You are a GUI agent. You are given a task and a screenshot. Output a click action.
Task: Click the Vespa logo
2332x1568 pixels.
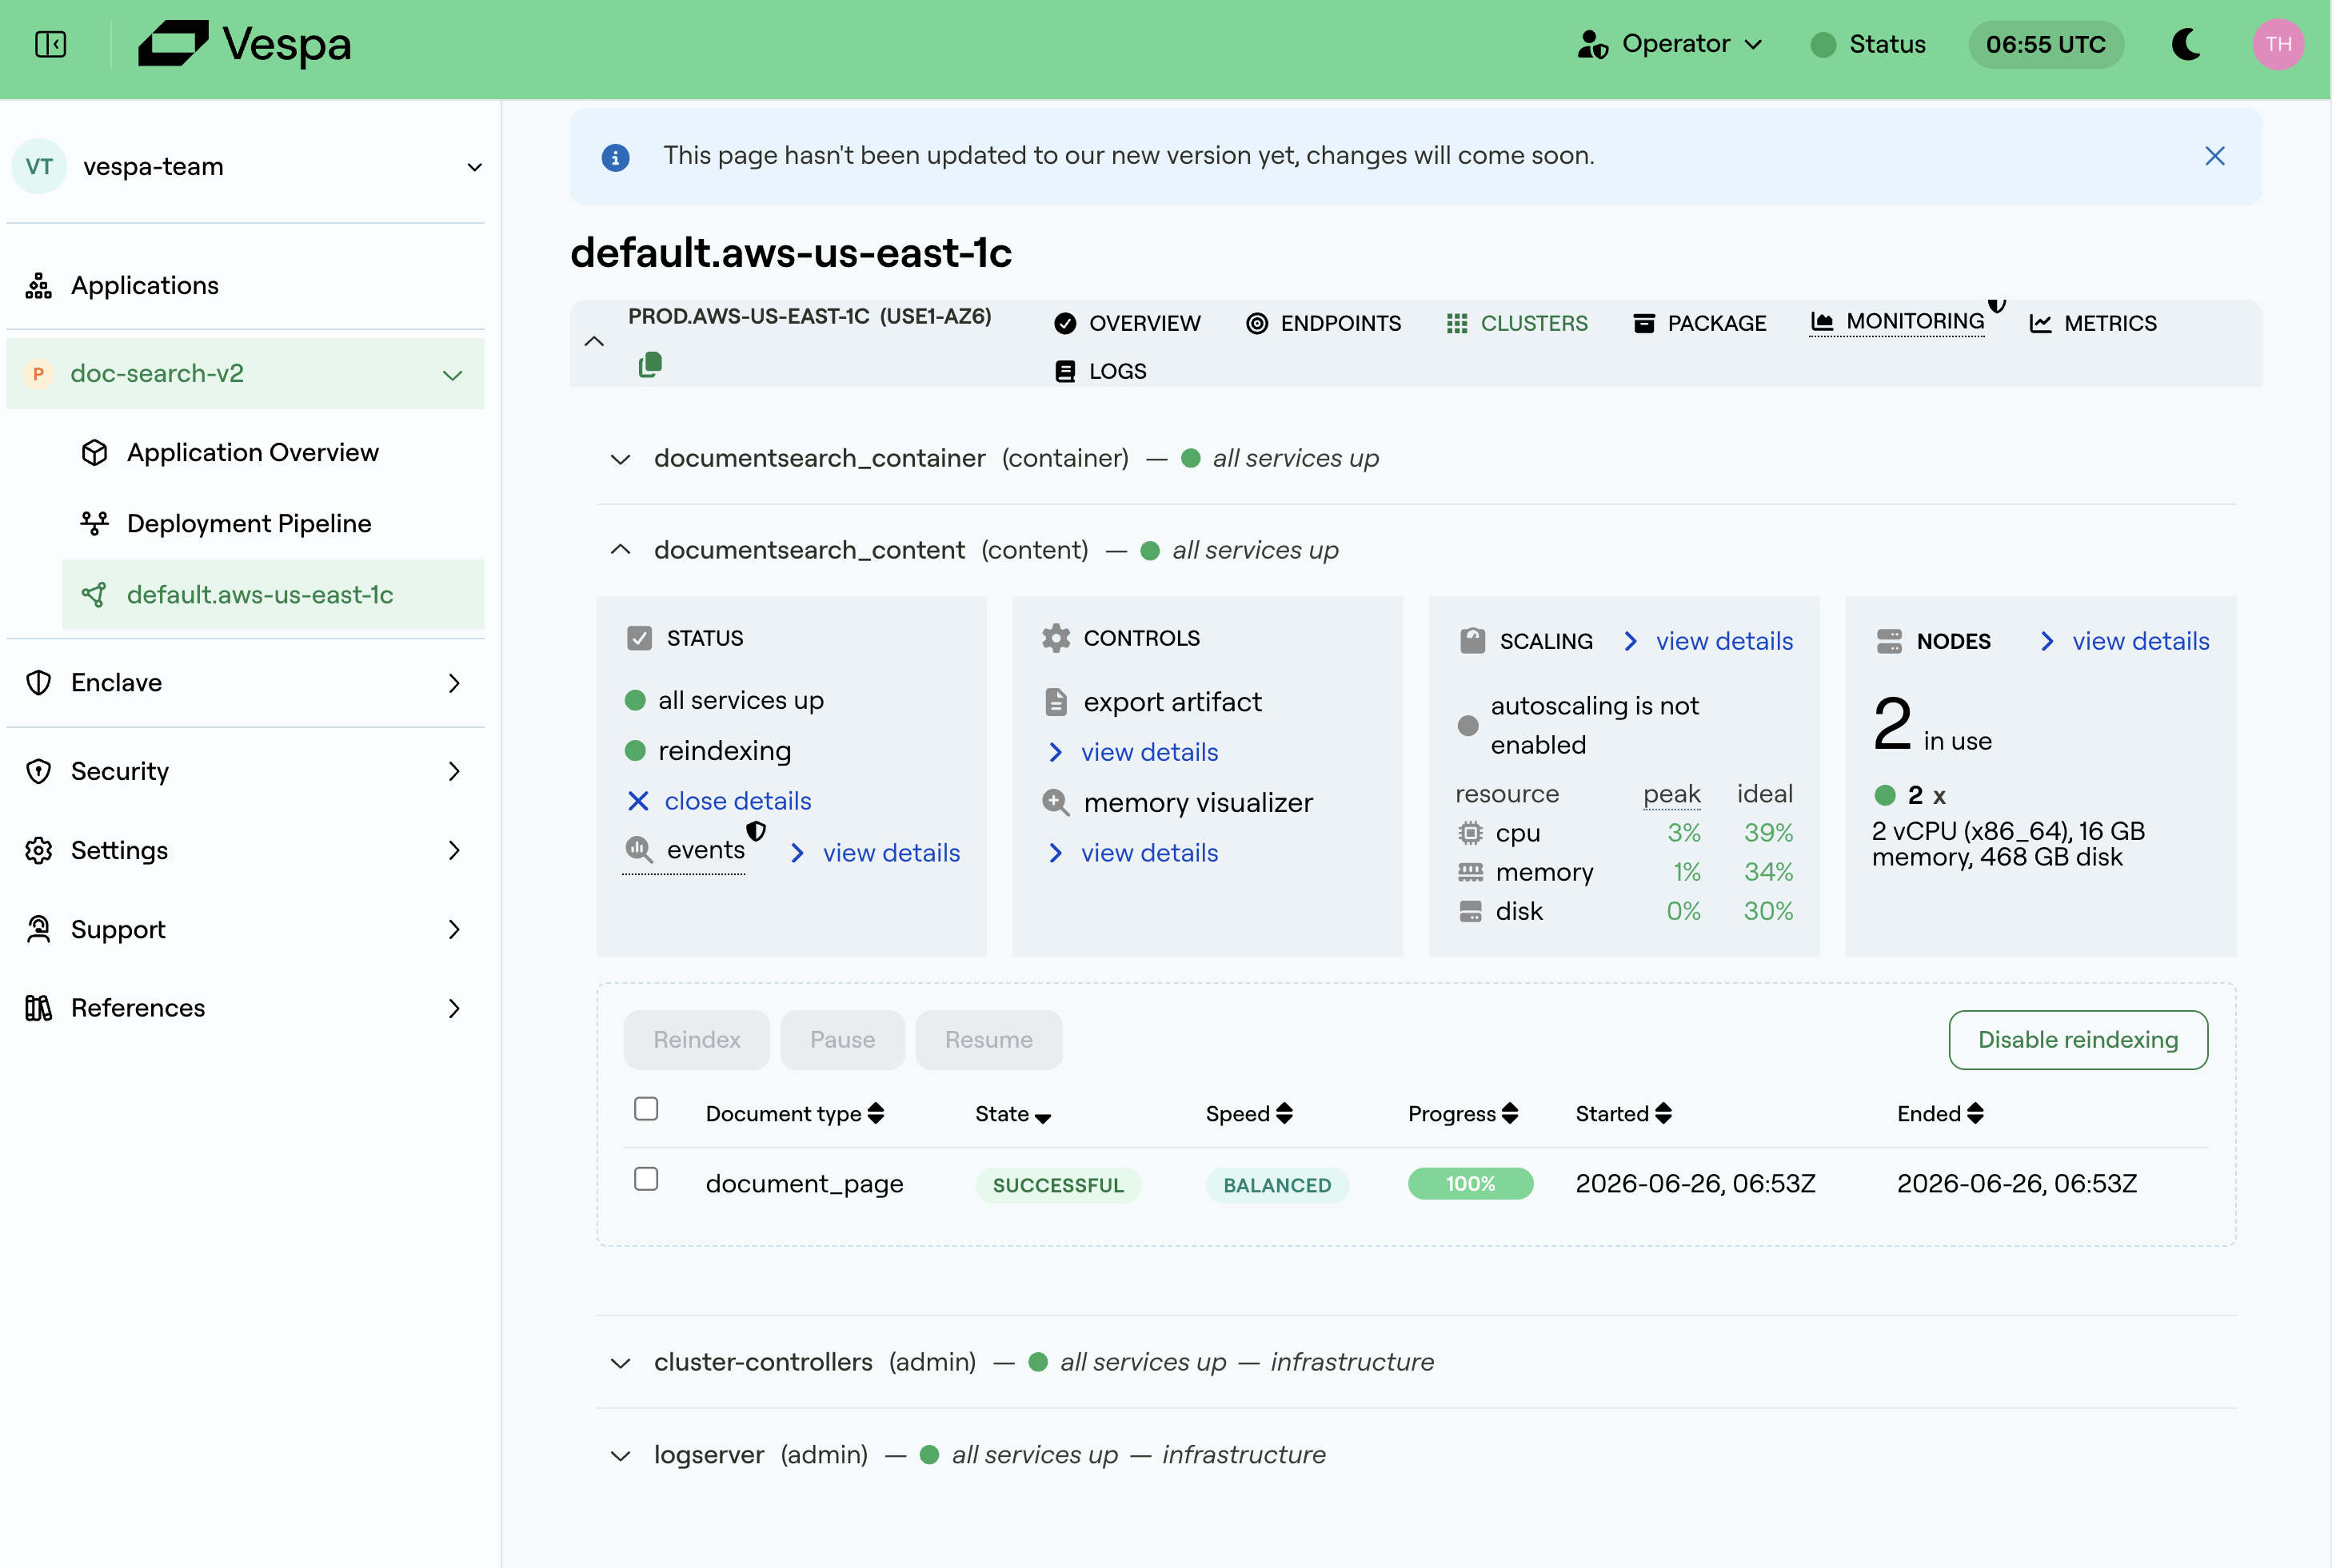pyautogui.click(x=245, y=44)
